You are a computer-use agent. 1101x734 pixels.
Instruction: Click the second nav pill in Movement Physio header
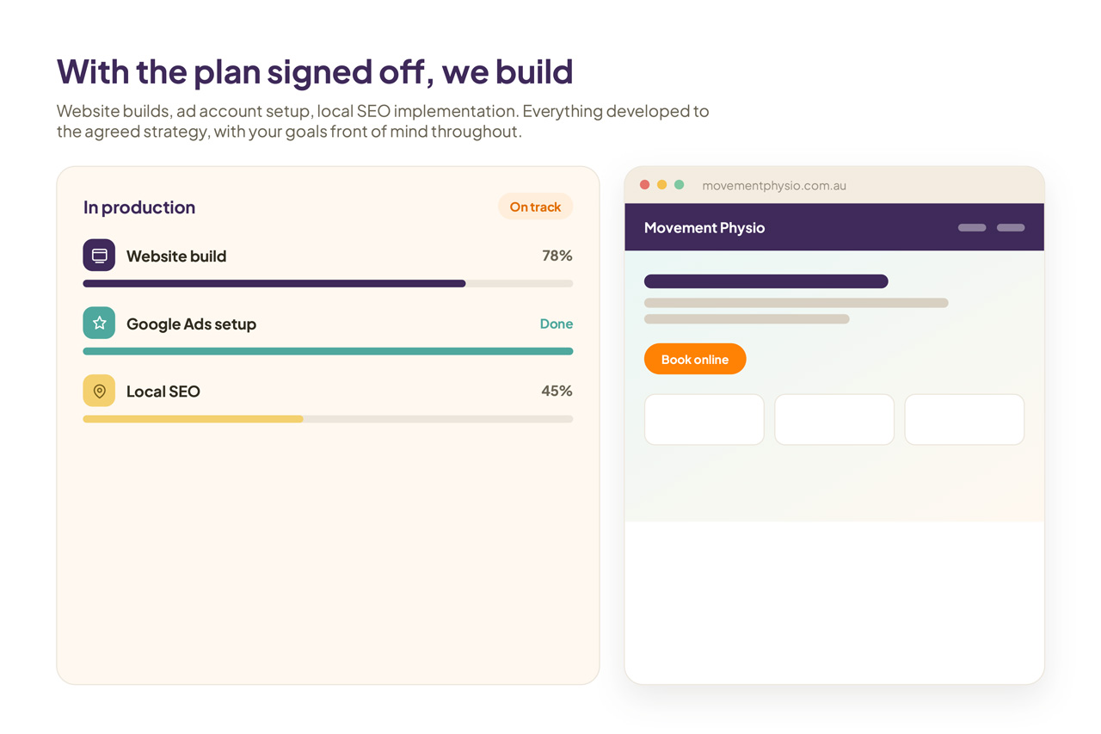[x=1011, y=228]
